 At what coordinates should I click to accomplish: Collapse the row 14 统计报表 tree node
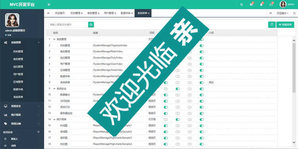pyautogui.click(x=54, y=120)
